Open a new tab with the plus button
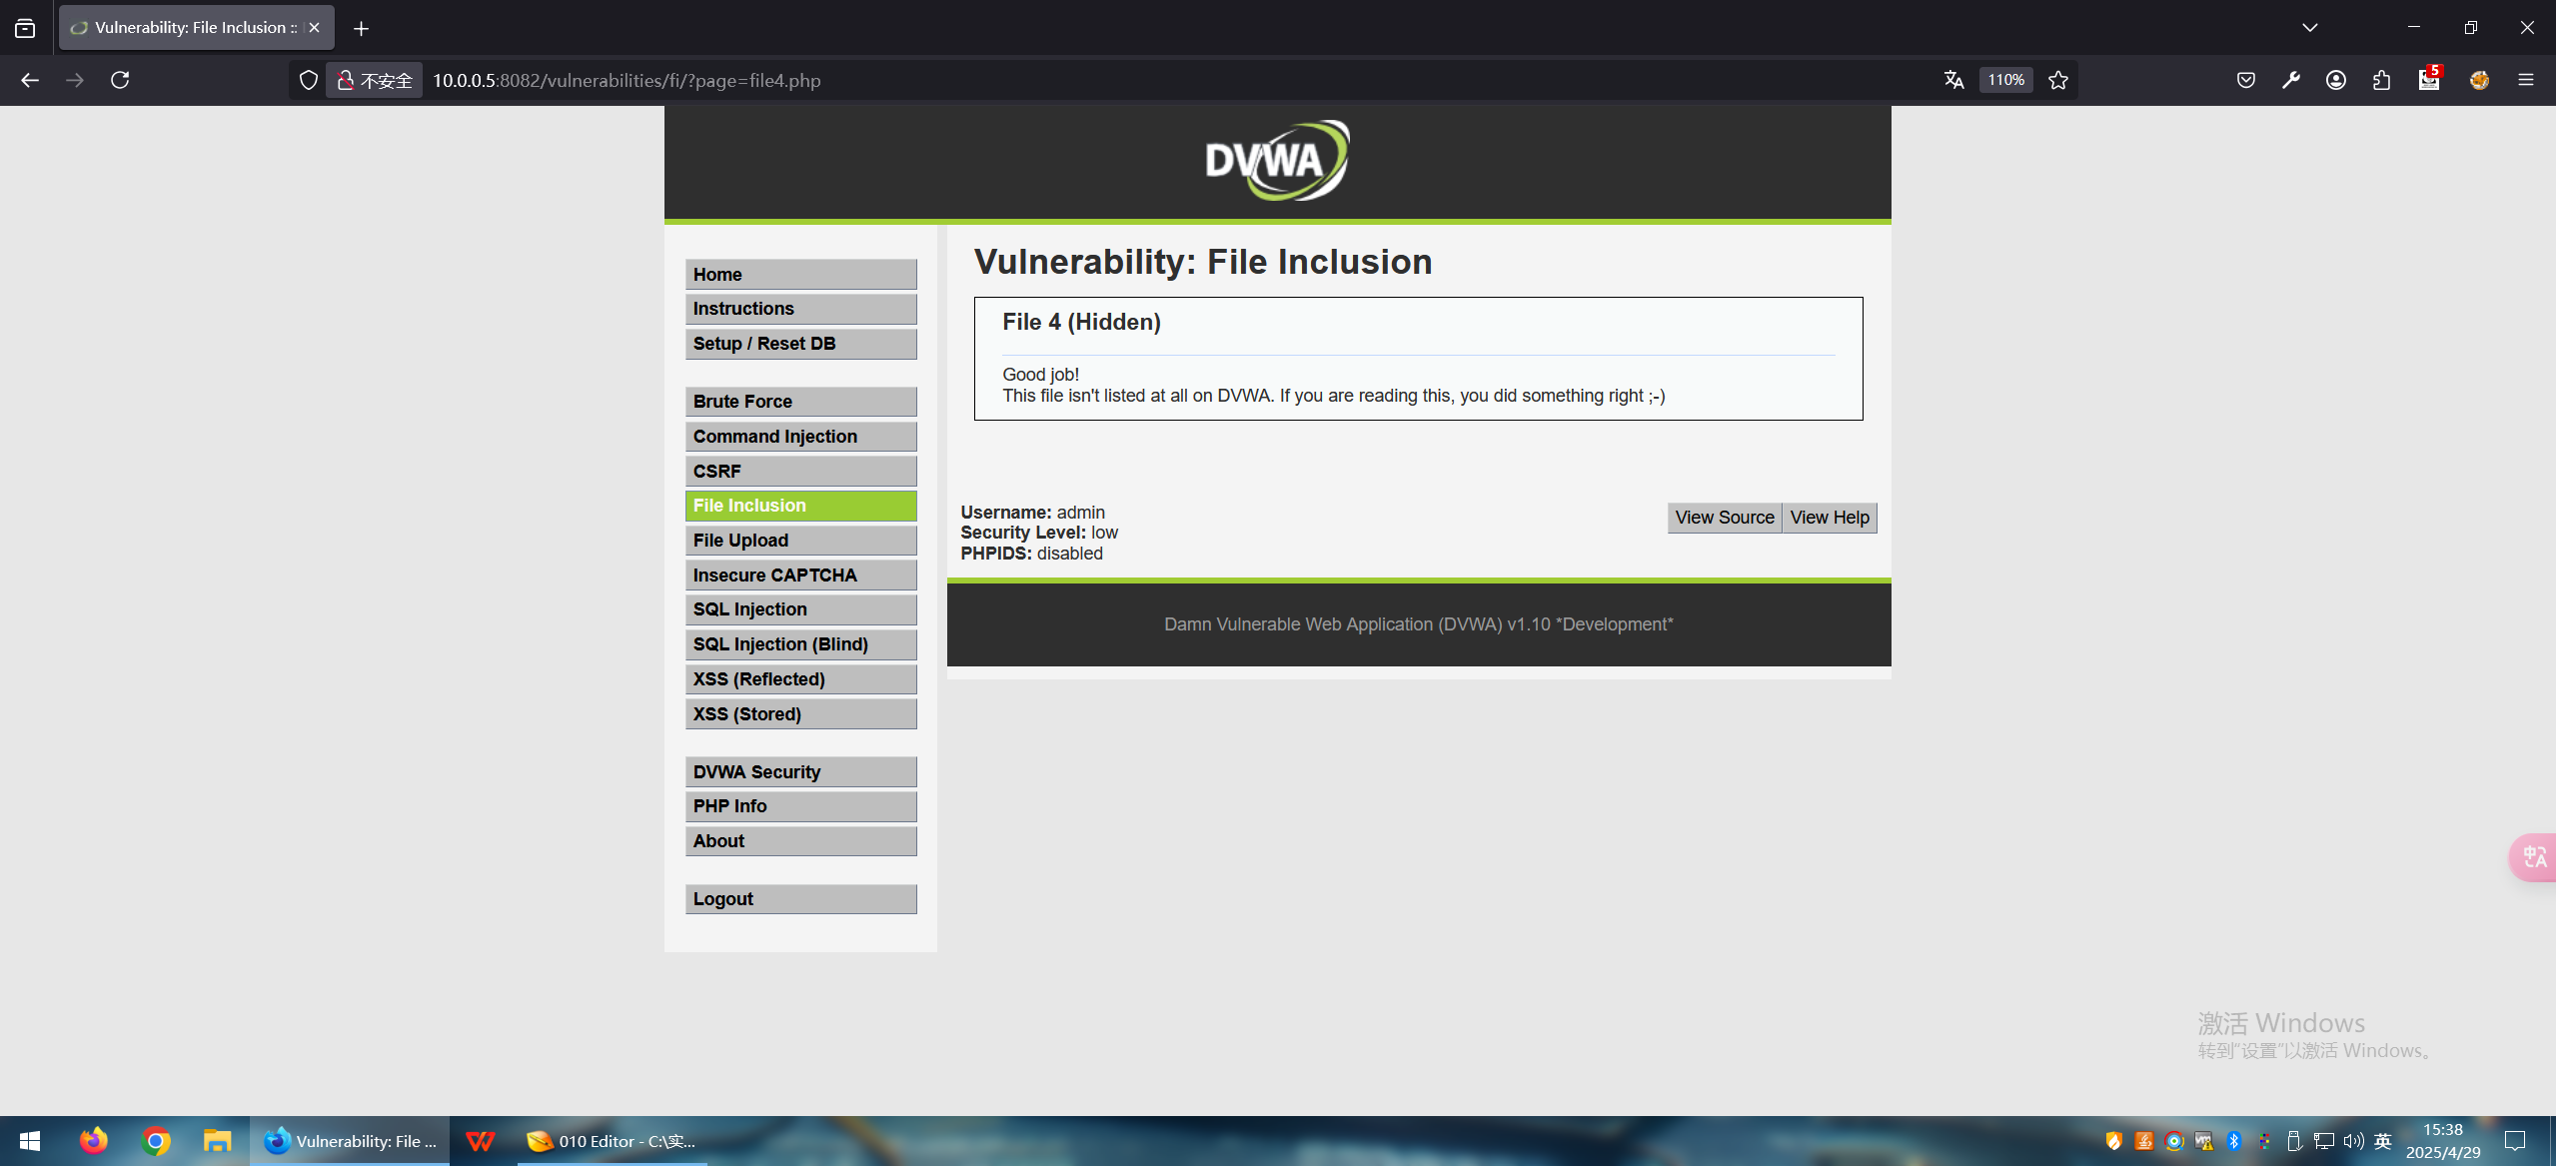The image size is (2556, 1166). [361, 28]
